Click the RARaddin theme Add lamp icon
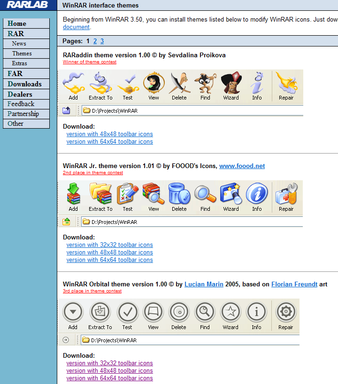 73,83
